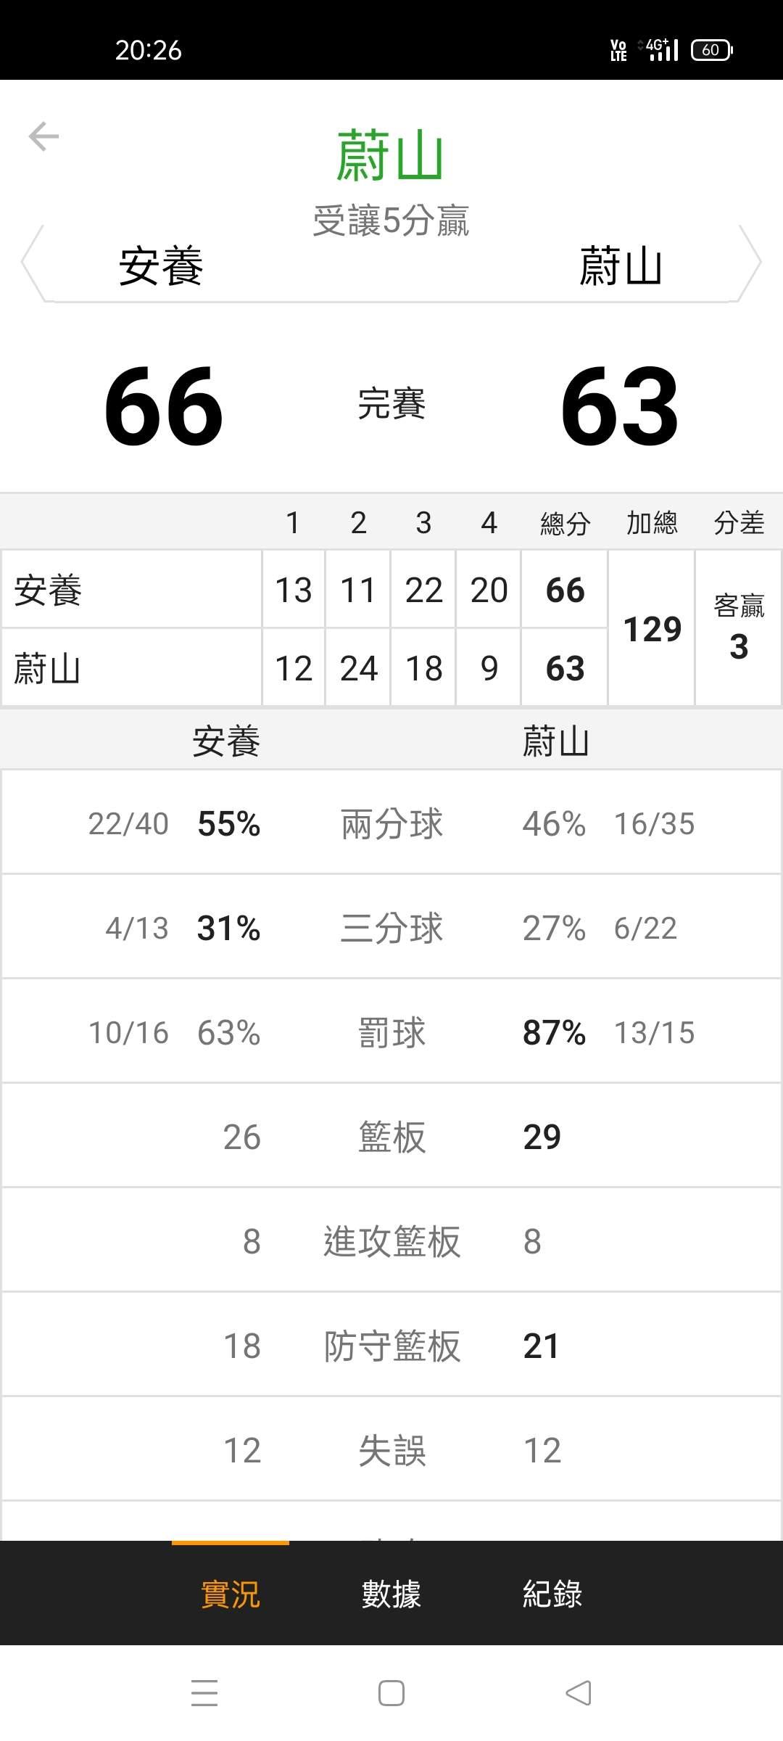Screen dimensions: 783x1741
Task: Tap the battery indicator icon
Action: coord(711,50)
